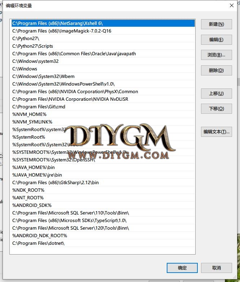Select the C:\Windows\system32 entry
This screenshot has height=282, width=240.
tap(103, 61)
